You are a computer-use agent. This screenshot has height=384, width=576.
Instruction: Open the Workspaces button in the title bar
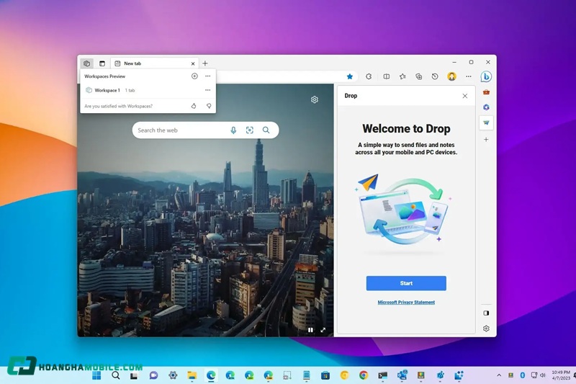[86, 63]
